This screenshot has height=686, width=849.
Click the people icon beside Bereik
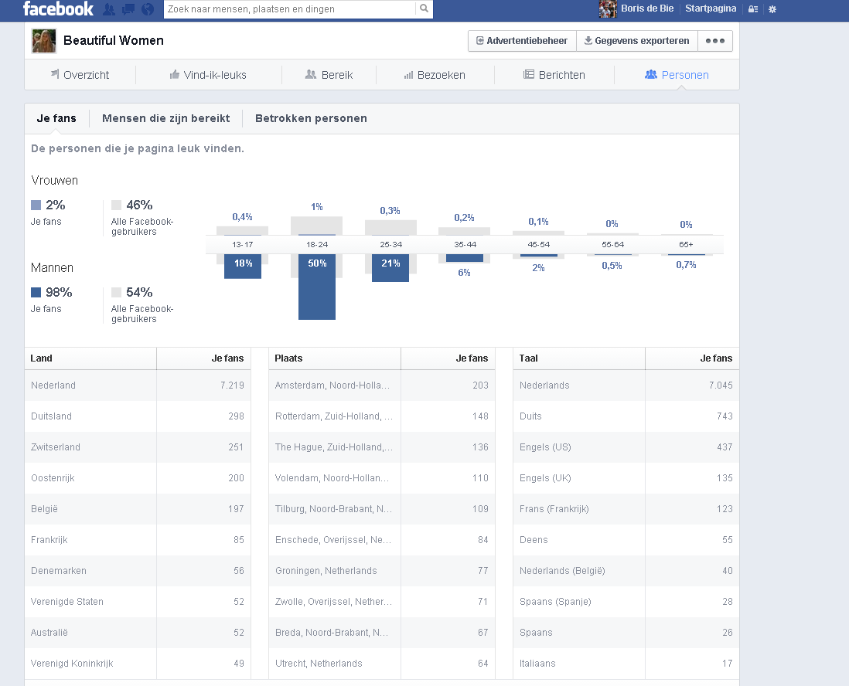pos(311,74)
